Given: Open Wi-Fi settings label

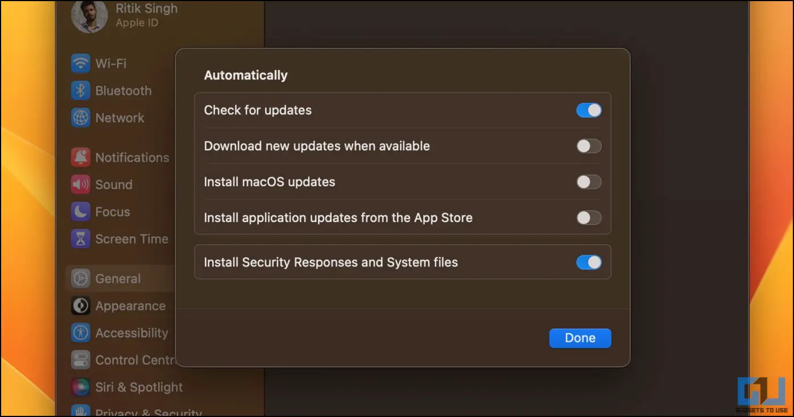Looking at the screenshot, I should pos(111,63).
